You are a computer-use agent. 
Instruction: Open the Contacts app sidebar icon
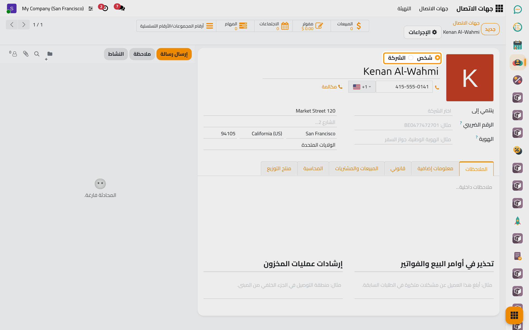pos(517,62)
